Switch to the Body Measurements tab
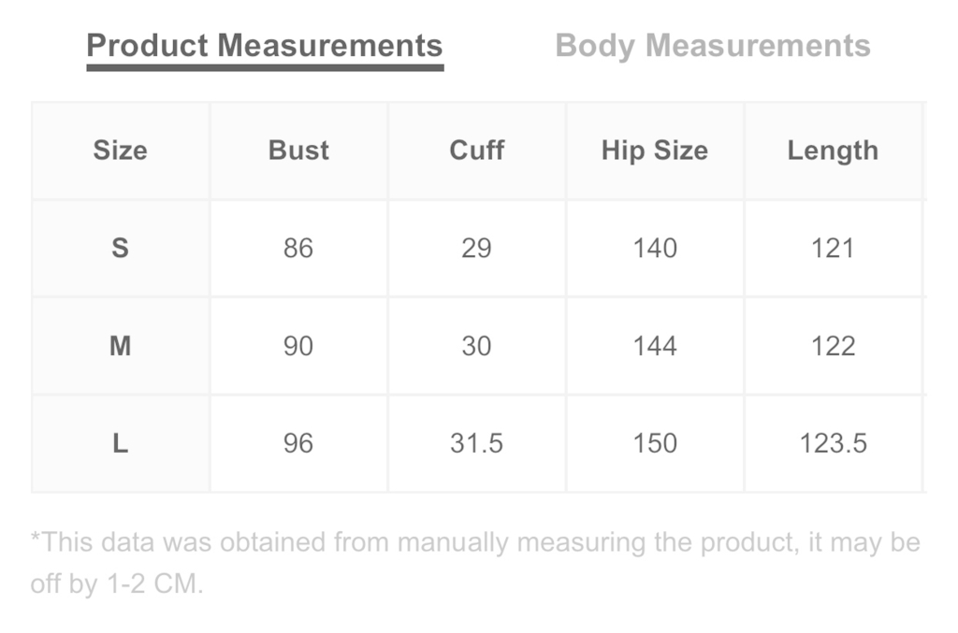Viewport: 958px width, 633px height. (712, 46)
